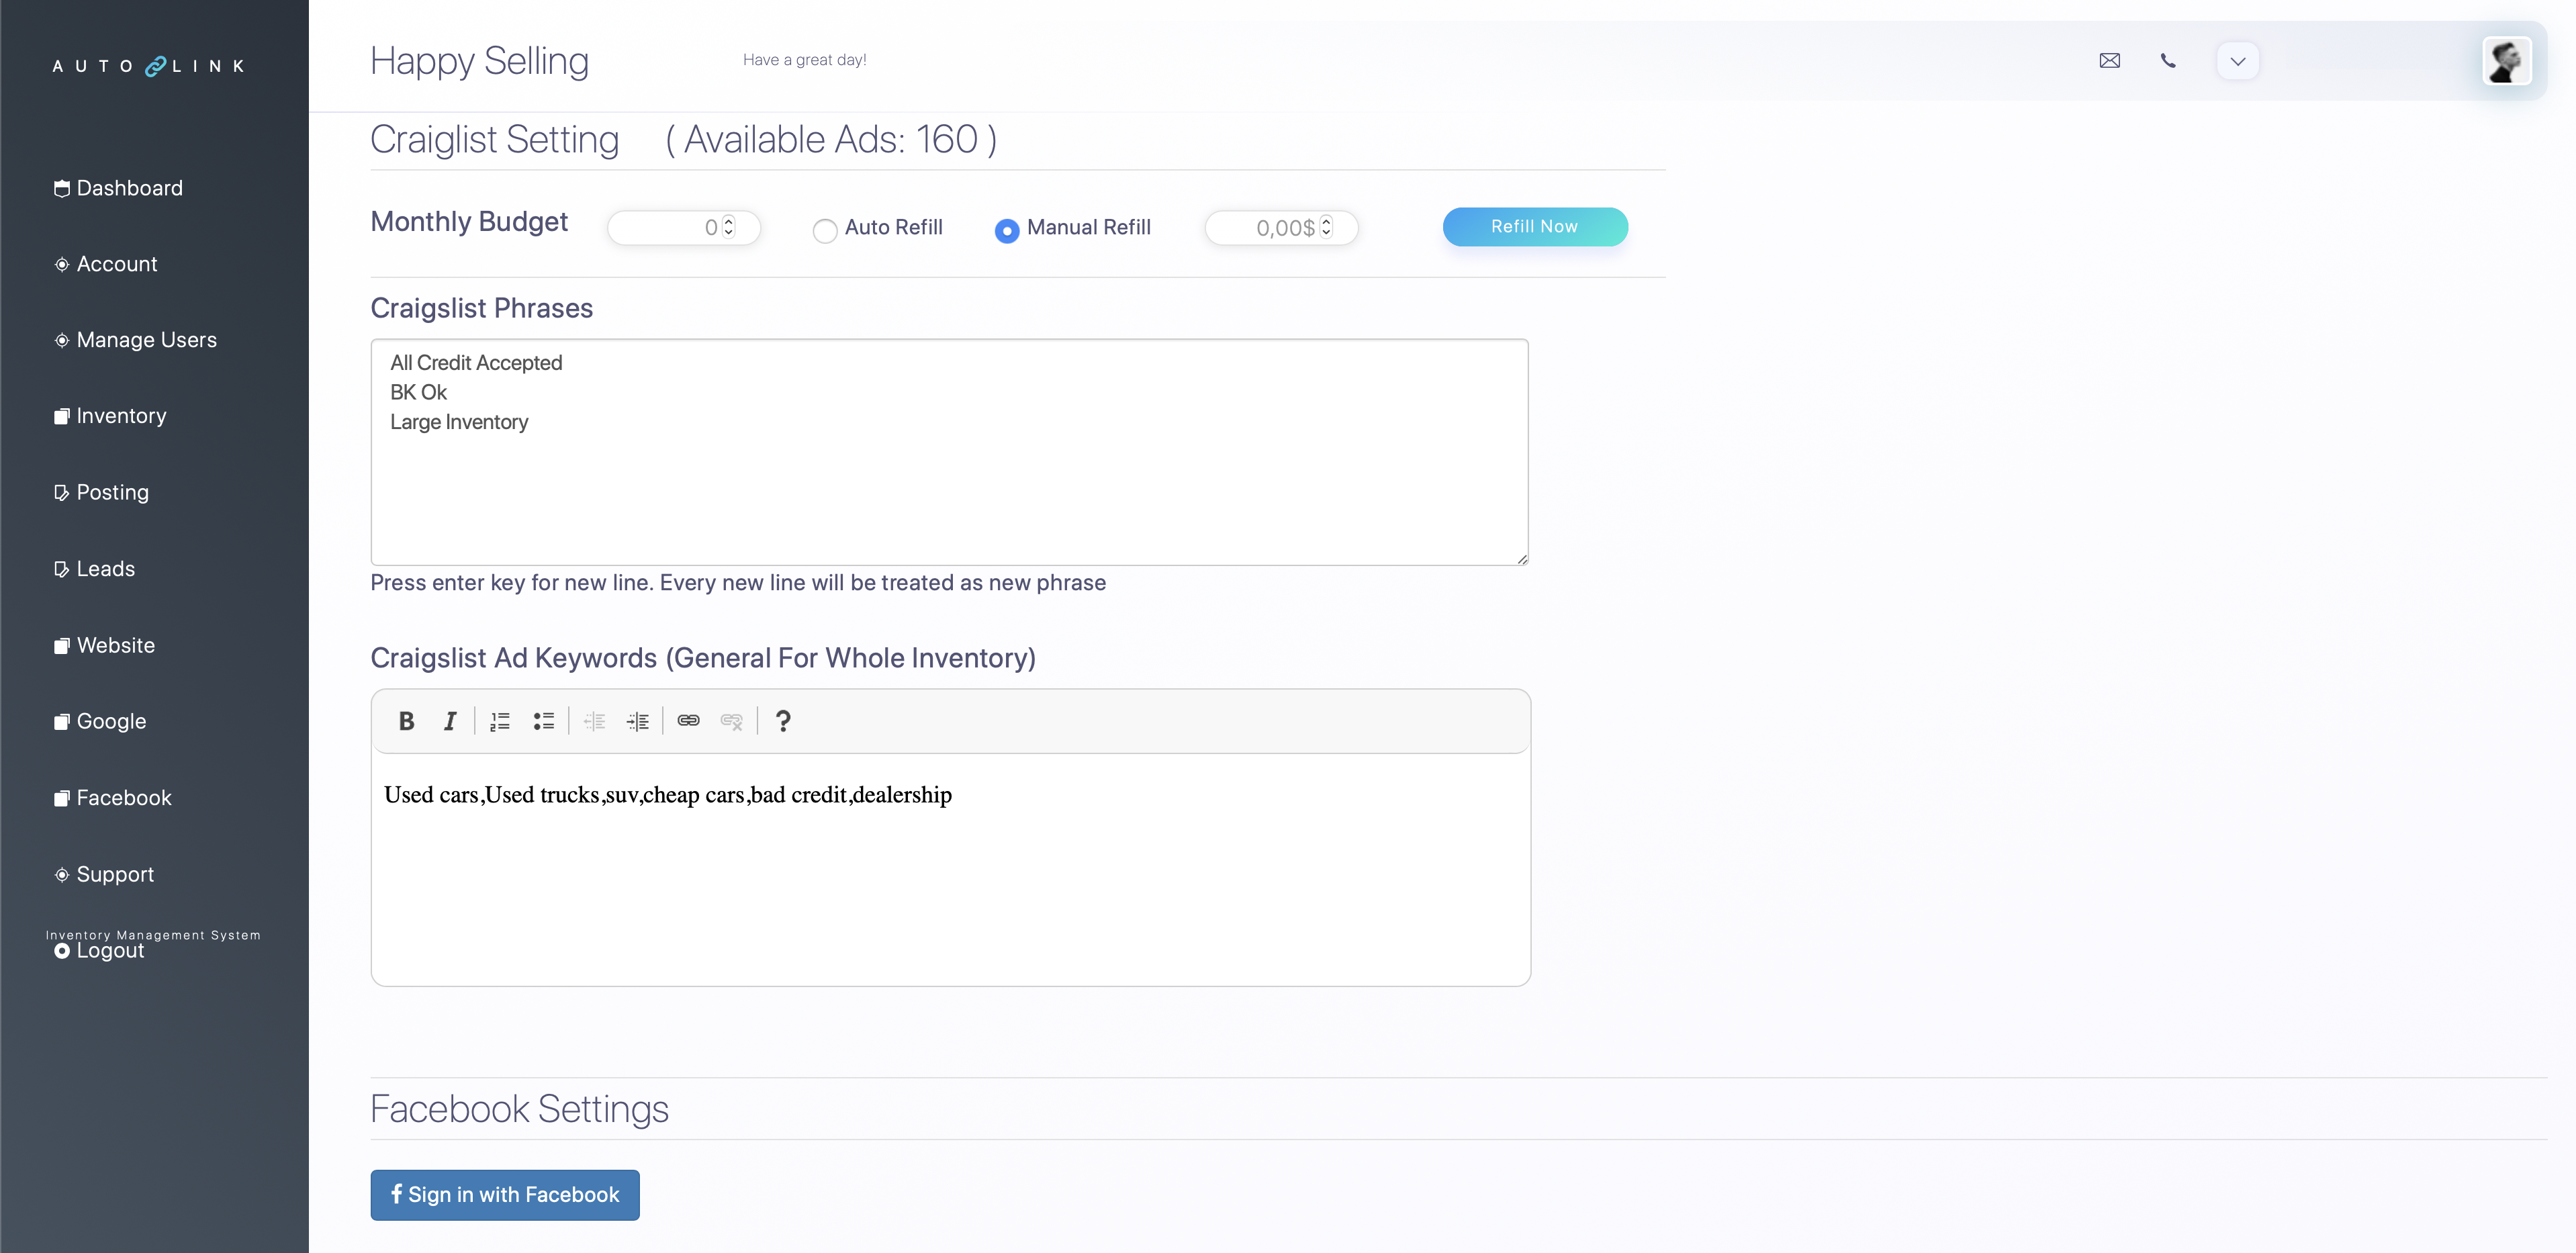Click the Monthly Budget number stepper
The height and width of the screenshot is (1253, 2576).
coord(729,227)
